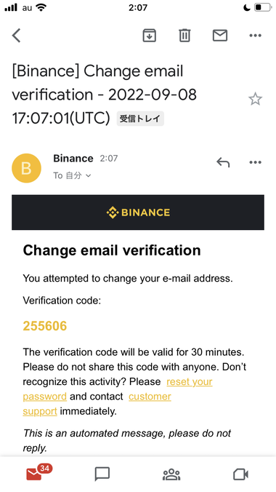Star this Binance email
Viewport: 276px width, 492px height.
pyautogui.click(x=256, y=99)
